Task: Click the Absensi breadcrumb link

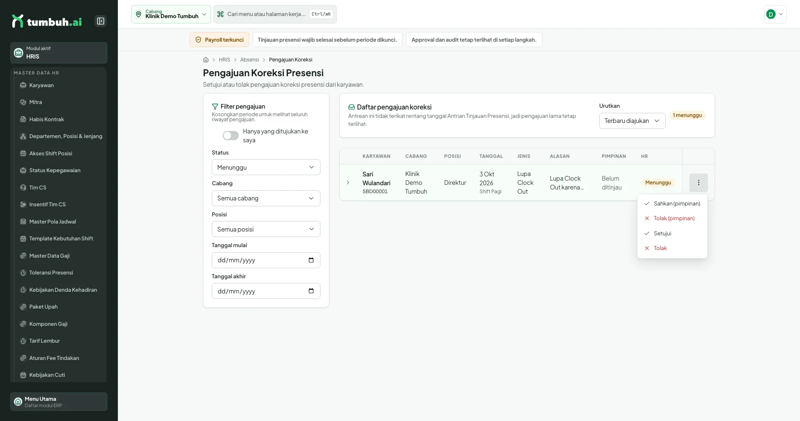Action: click(x=250, y=60)
